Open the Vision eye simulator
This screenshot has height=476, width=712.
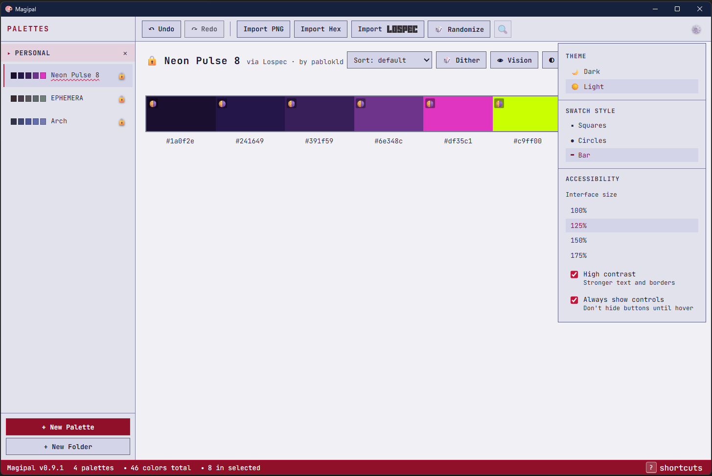coord(514,60)
